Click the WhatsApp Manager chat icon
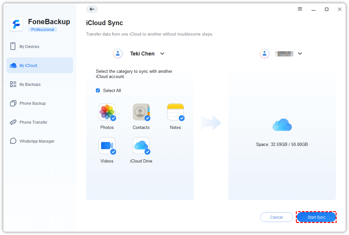This screenshot has width=349, height=235. point(13,141)
